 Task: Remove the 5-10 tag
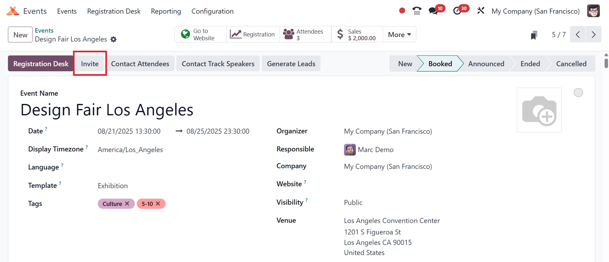pos(158,203)
